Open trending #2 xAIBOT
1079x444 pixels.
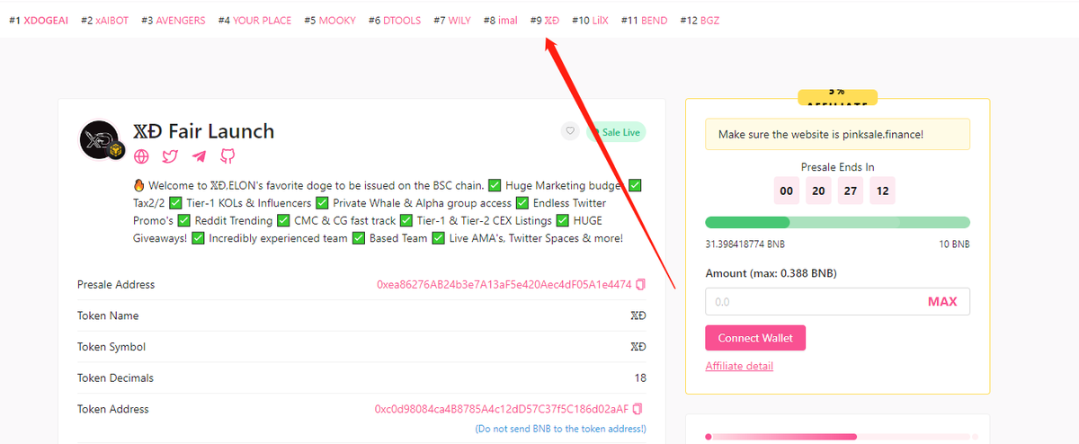point(105,21)
